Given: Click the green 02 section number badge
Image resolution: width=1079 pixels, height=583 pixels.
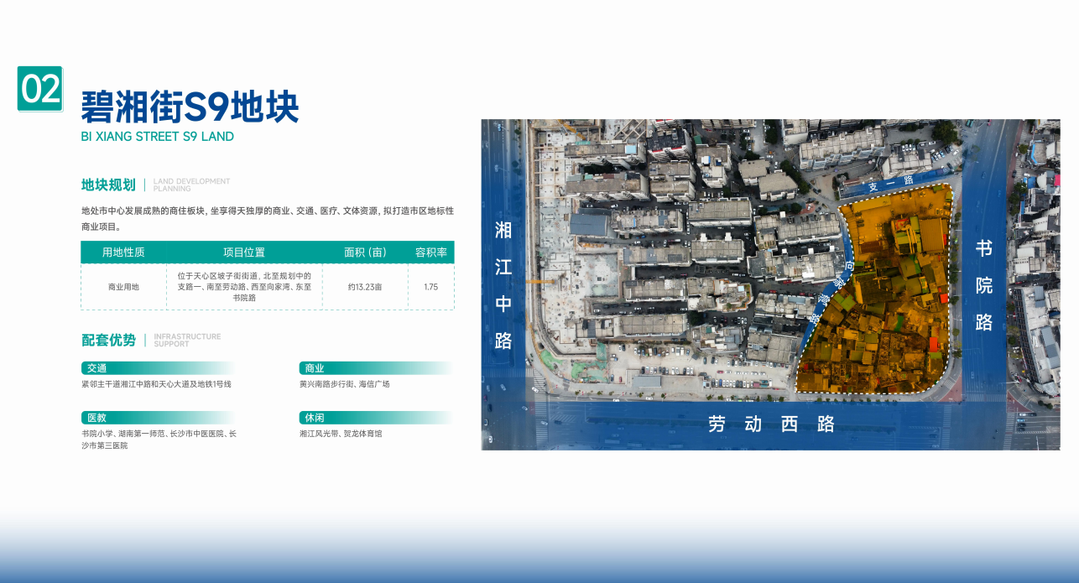Looking at the screenshot, I should coord(40,89).
